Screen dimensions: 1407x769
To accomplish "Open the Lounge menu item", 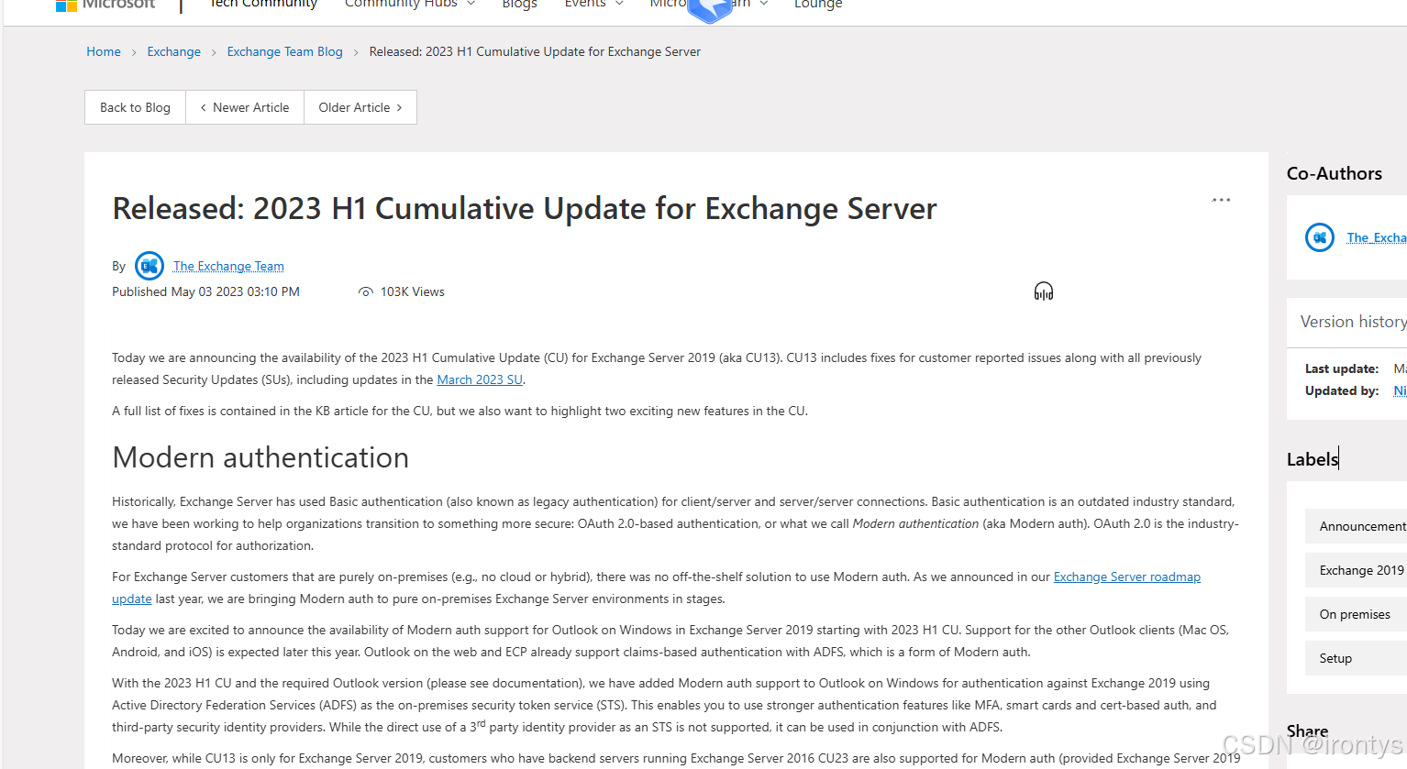I will click(x=818, y=5).
